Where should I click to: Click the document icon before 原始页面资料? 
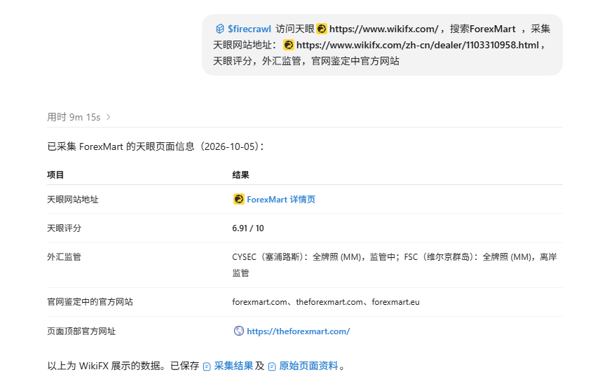tap(272, 366)
